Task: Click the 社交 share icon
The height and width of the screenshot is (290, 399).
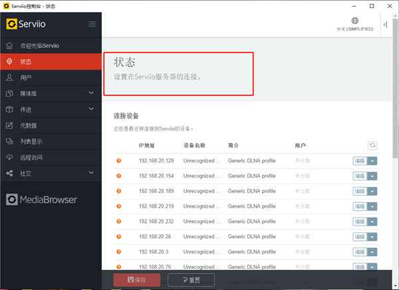Action: point(9,173)
